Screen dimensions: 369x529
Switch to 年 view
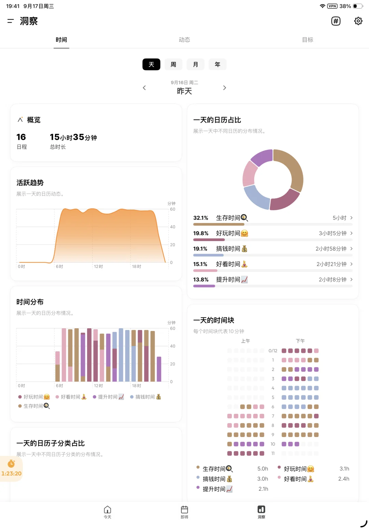[218, 64]
